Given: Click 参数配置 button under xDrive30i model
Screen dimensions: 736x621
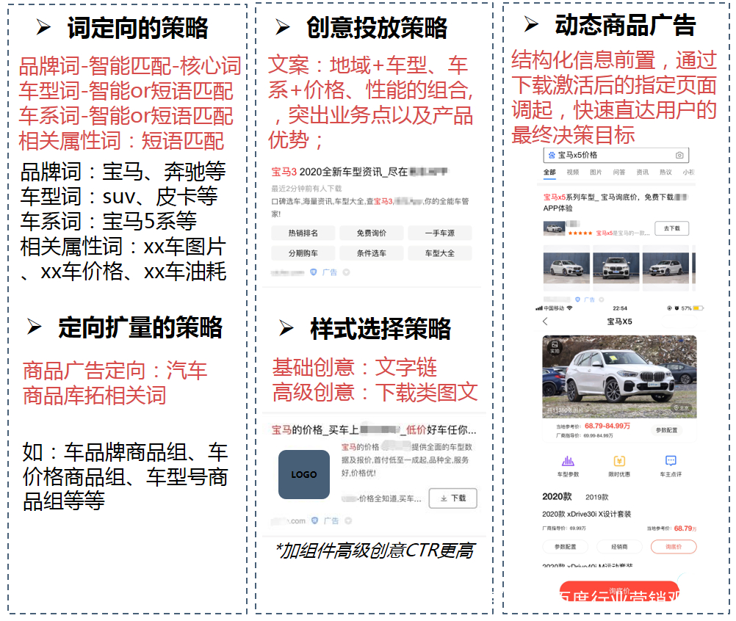Looking at the screenshot, I should [565, 547].
